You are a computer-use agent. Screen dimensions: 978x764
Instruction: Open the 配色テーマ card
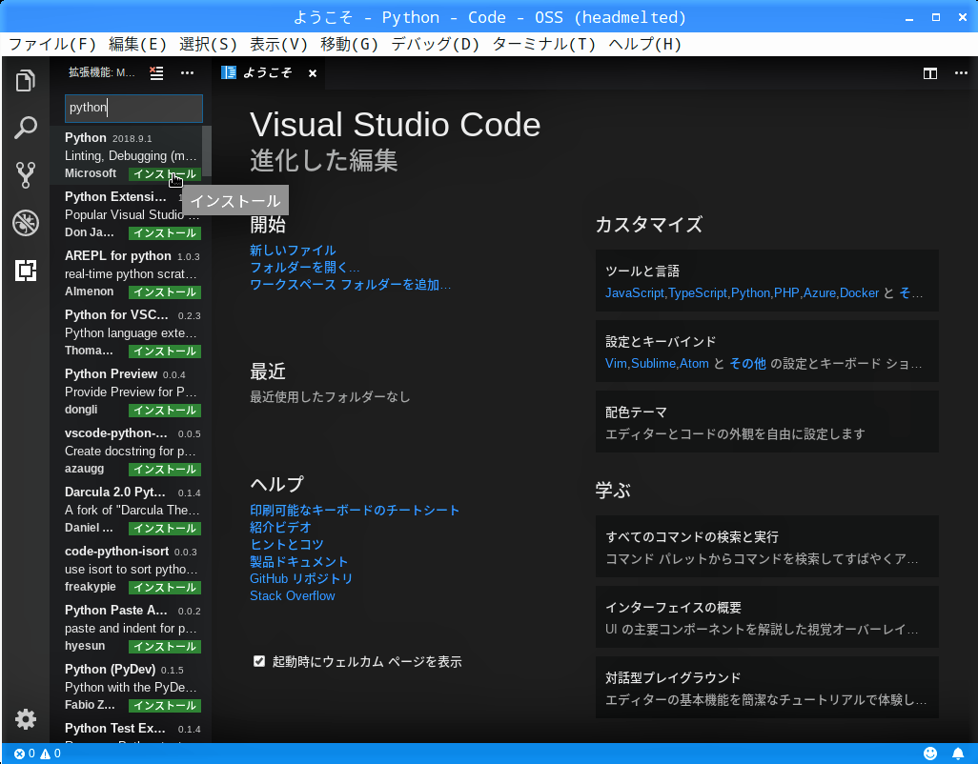766,422
